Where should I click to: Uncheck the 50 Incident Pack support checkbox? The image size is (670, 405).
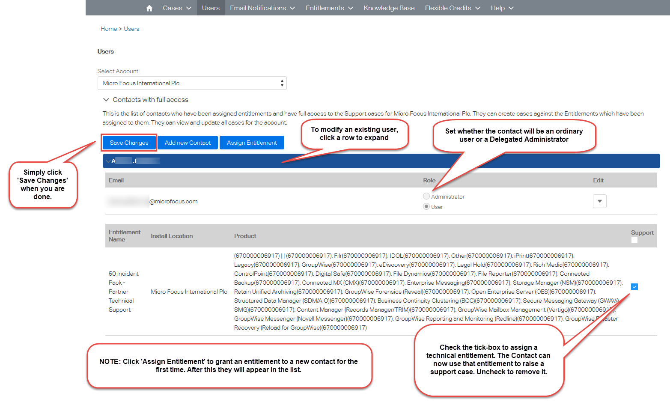(x=634, y=287)
